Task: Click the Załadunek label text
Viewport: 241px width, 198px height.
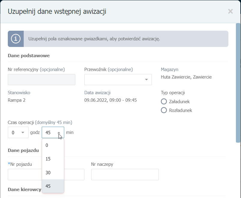Action: (x=179, y=102)
